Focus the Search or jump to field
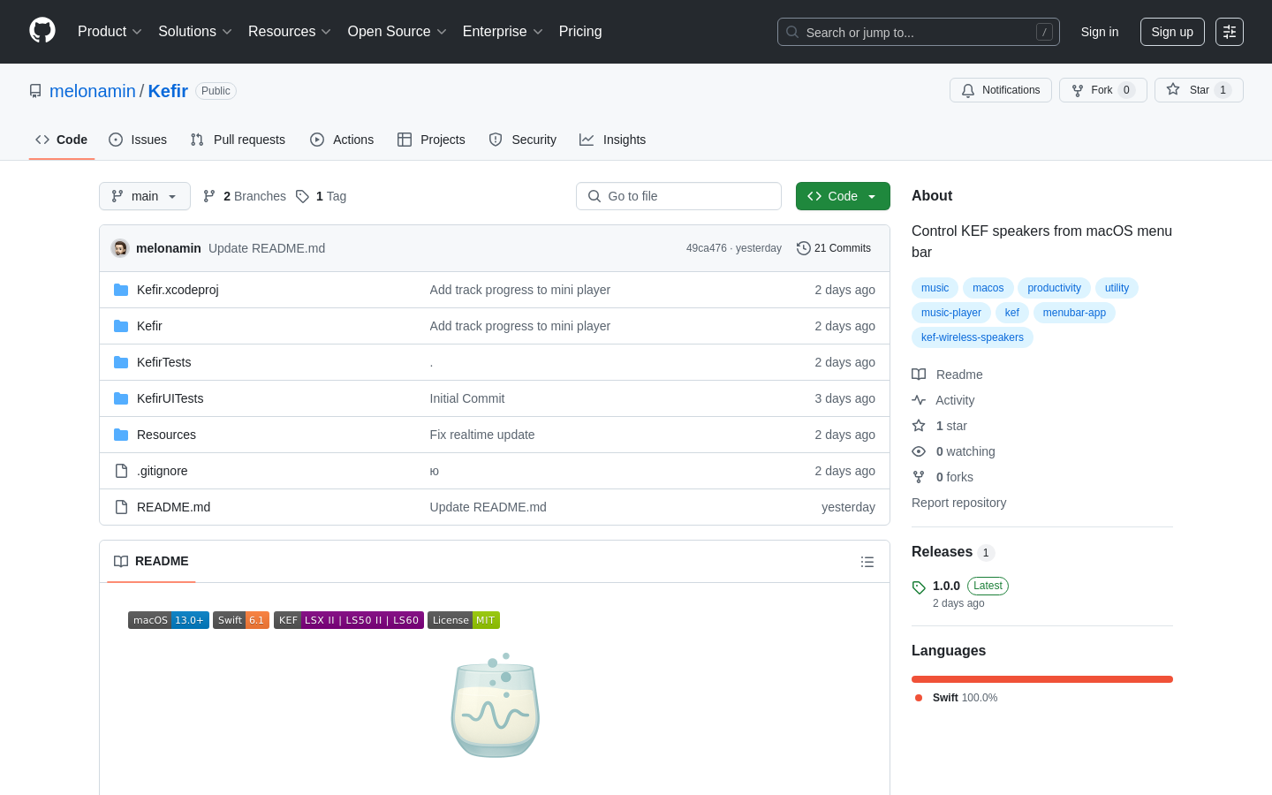The height and width of the screenshot is (795, 1272). 919,32
